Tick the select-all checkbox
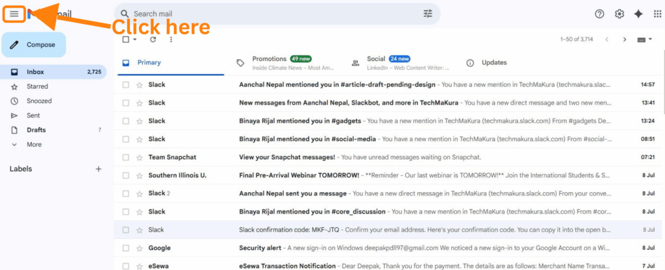This screenshot has width=665, height=270. click(x=125, y=40)
